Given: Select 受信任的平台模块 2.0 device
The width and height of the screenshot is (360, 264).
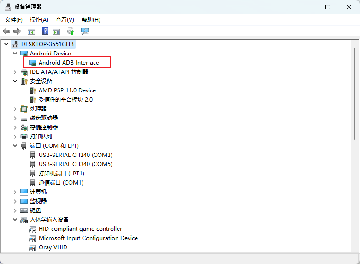Looking at the screenshot, I should (x=61, y=100).
